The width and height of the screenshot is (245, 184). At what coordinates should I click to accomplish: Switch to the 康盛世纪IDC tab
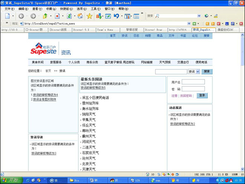click(x=228, y=30)
